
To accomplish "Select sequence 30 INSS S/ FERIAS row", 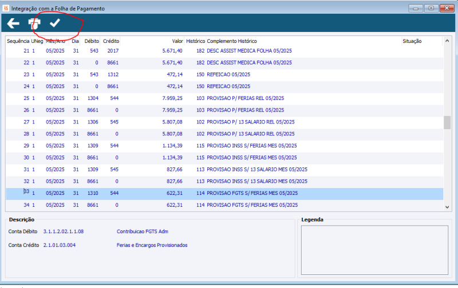I will pos(224,157).
